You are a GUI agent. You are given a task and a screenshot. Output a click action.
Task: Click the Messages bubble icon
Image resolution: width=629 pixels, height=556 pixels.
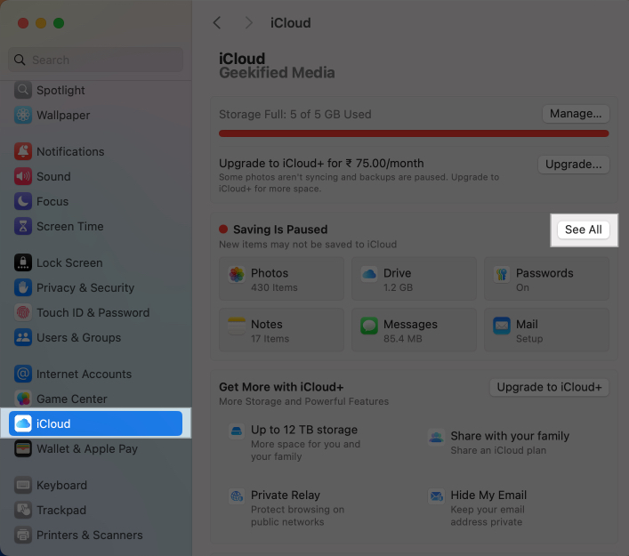tap(369, 326)
